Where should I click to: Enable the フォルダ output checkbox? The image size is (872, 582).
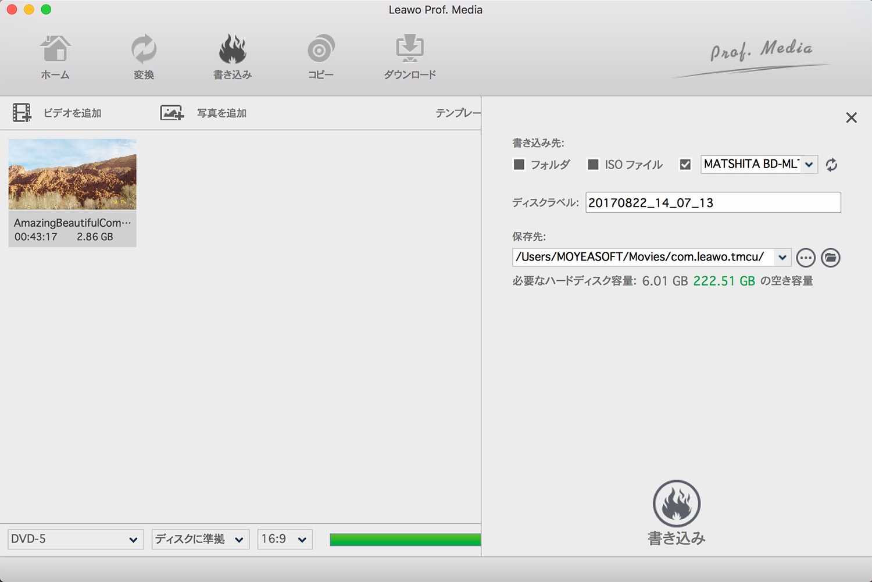pos(519,165)
